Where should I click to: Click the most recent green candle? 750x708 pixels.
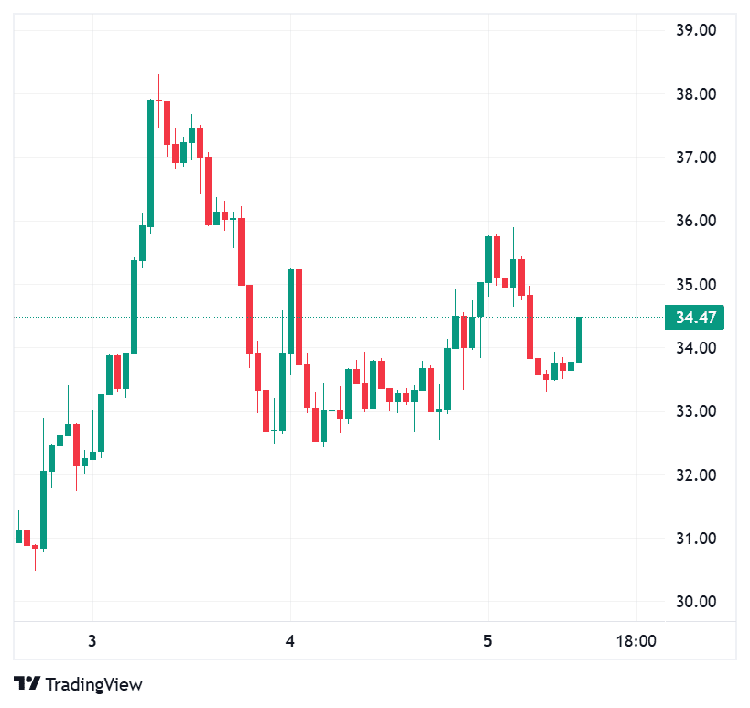(579, 340)
